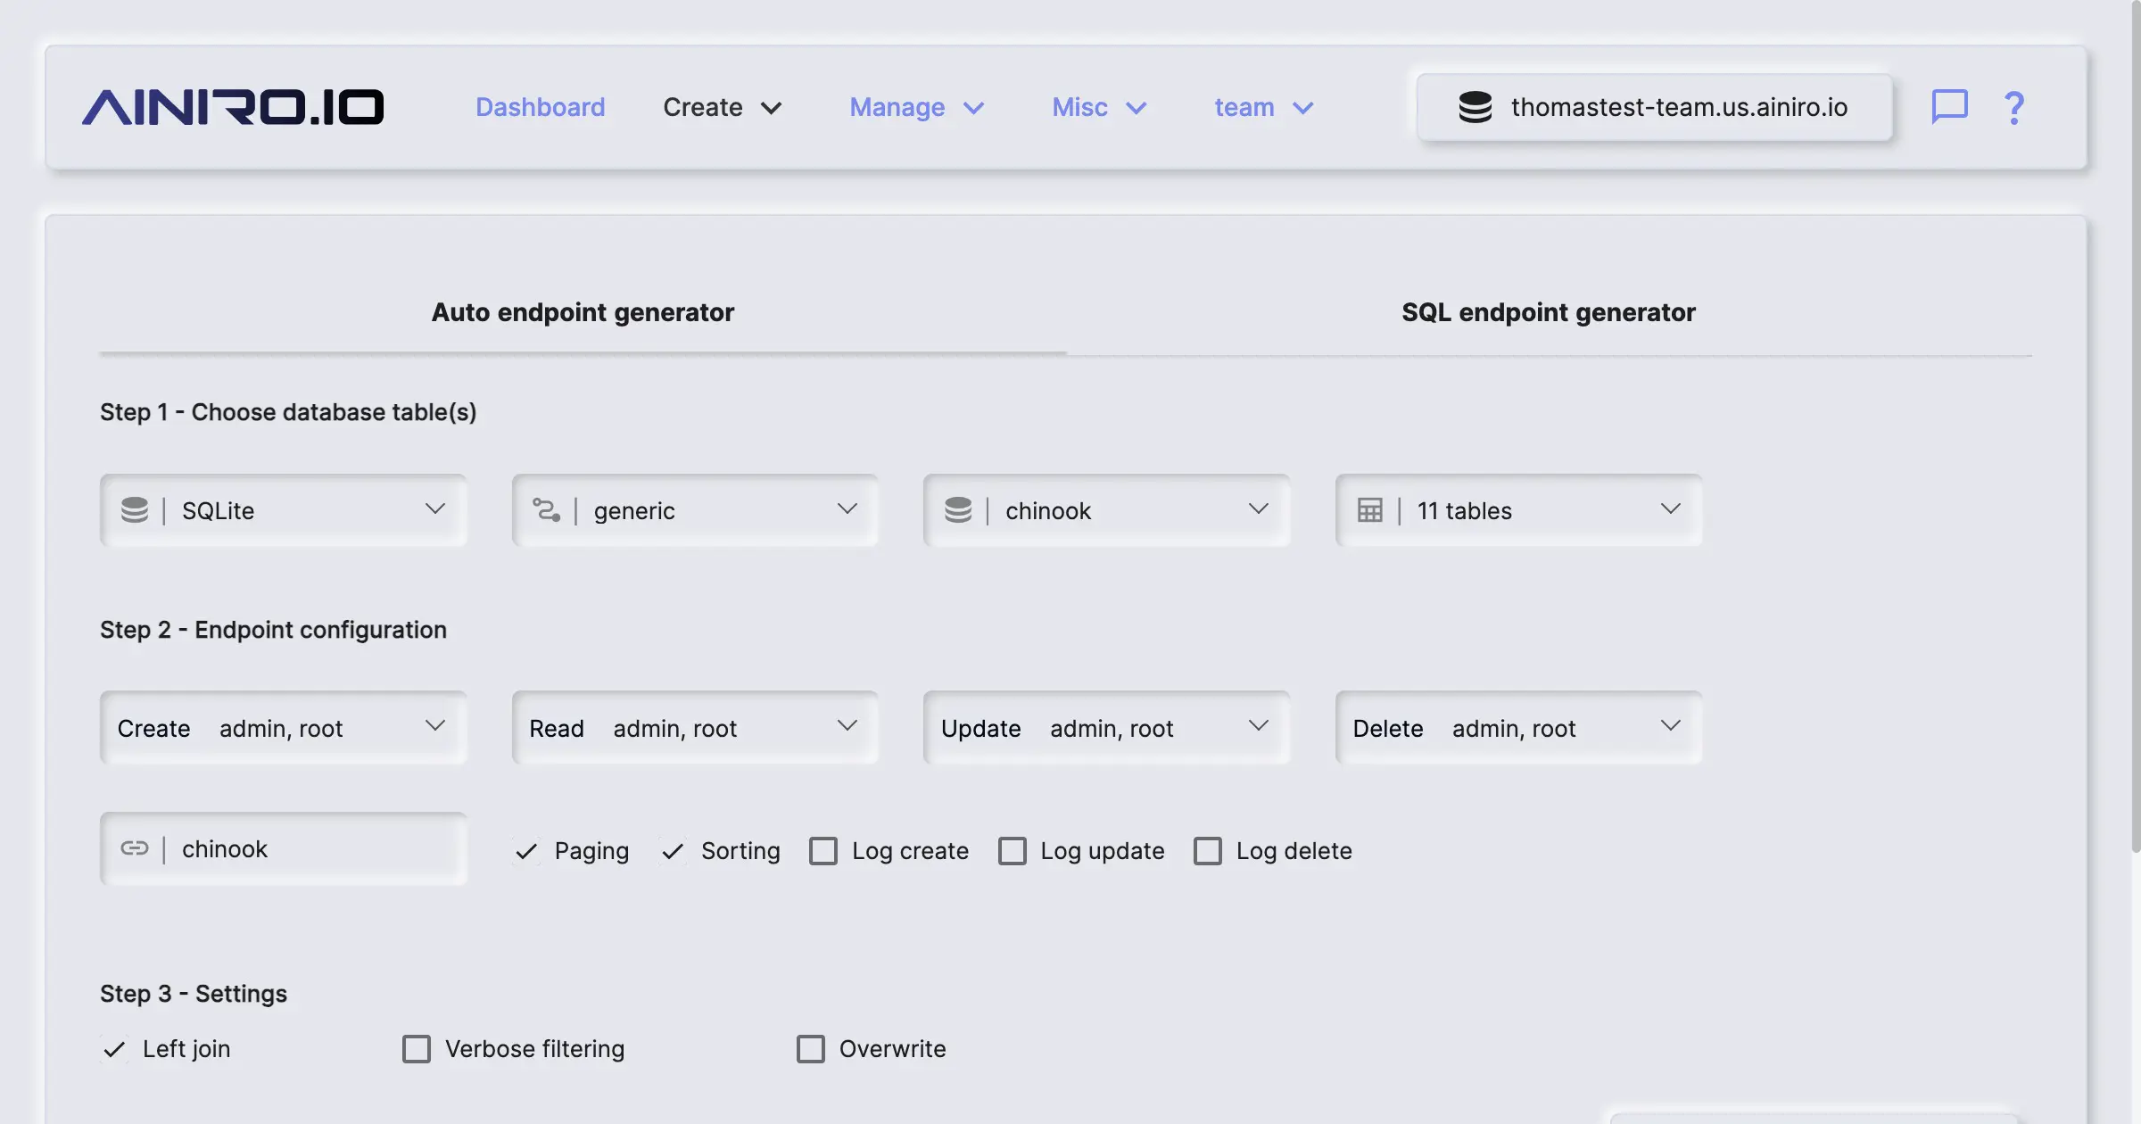Toggle the Left join setting
Image resolution: width=2141 pixels, height=1124 pixels.
[x=114, y=1049]
